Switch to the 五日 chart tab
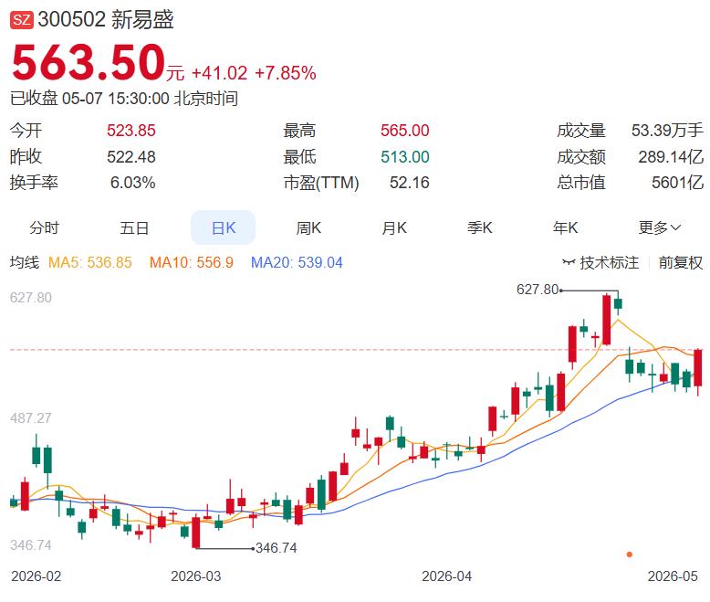Viewport: 710px width, 602px height. pyautogui.click(x=134, y=227)
